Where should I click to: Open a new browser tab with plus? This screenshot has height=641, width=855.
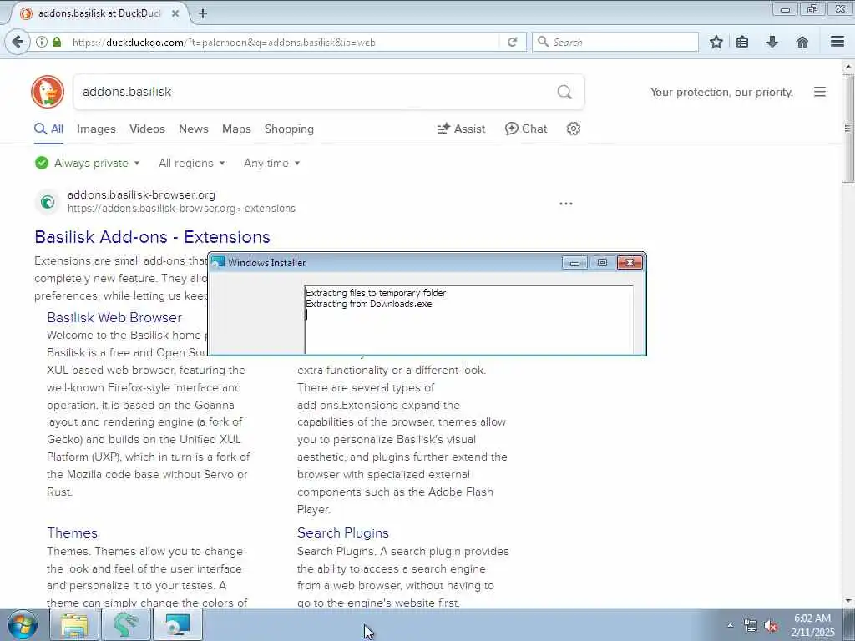[x=203, y=13]
